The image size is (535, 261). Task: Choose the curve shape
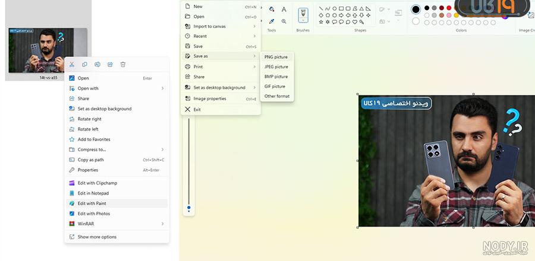(x=328, y=9)
